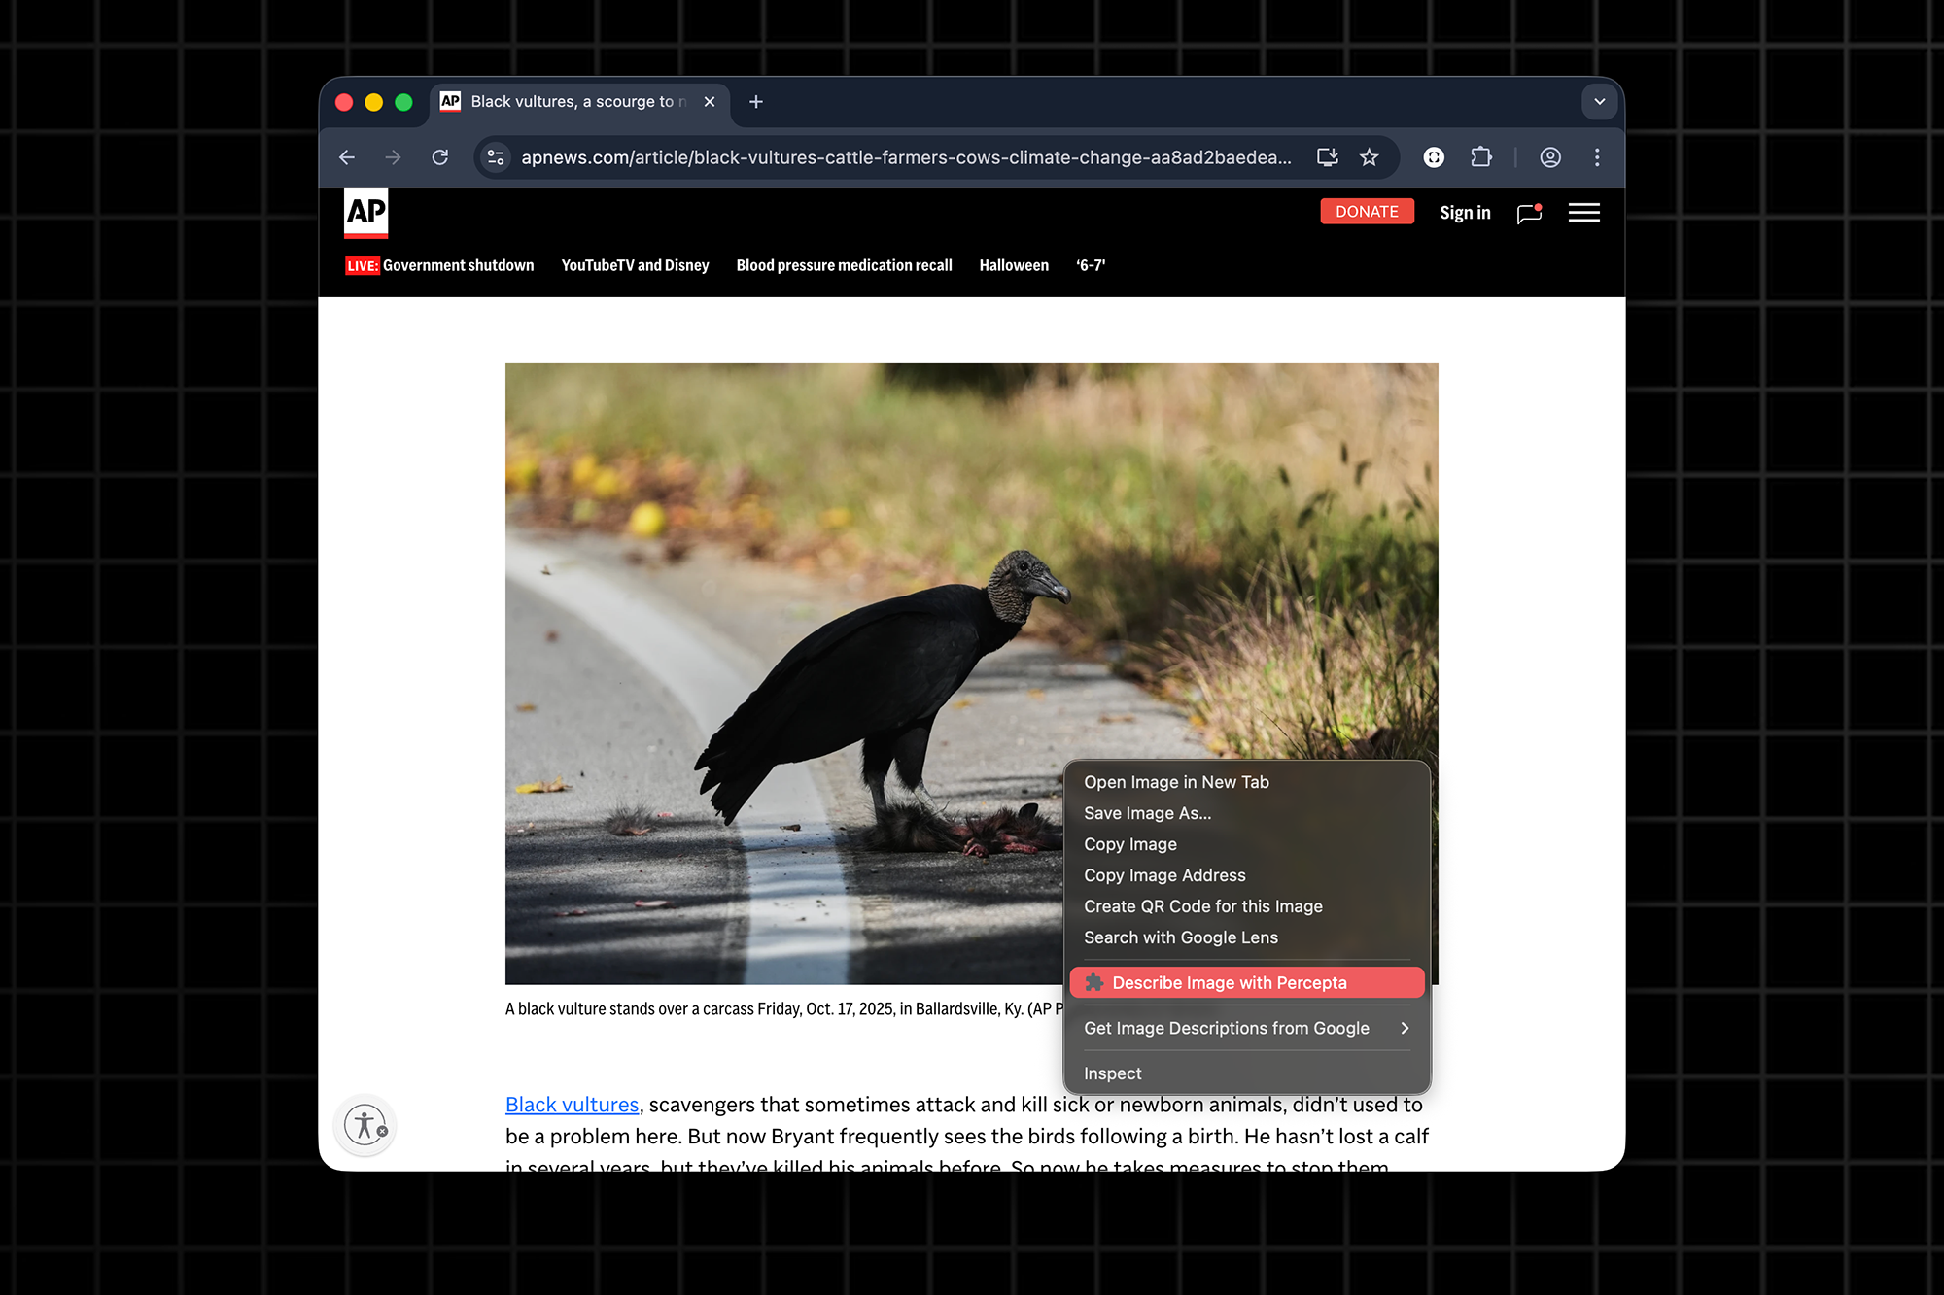Click the red DONATE button
The image size is (1944, 1295).
click(1367, 212)
